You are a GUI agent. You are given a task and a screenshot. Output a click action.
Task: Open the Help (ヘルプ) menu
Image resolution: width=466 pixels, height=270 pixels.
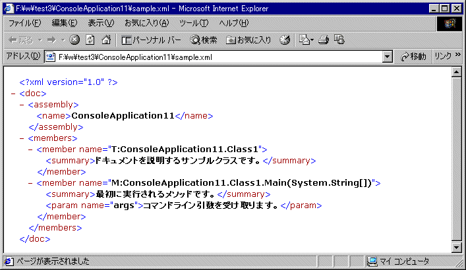(x=233, y=23)
